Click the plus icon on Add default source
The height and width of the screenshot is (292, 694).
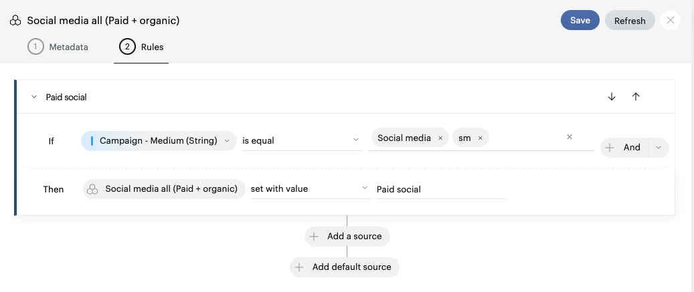coord(300,267)
